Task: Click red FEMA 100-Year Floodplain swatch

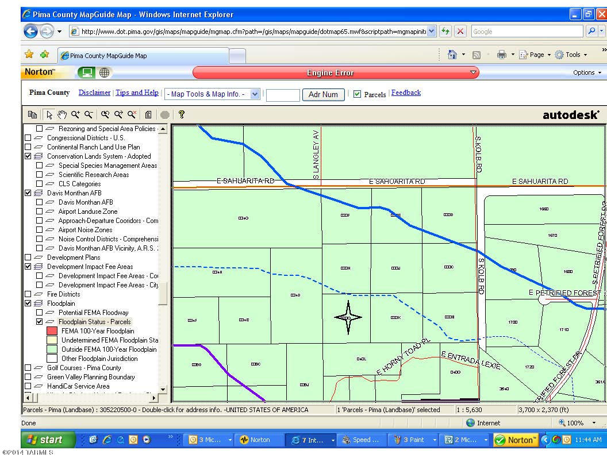Action: [52, 331]
